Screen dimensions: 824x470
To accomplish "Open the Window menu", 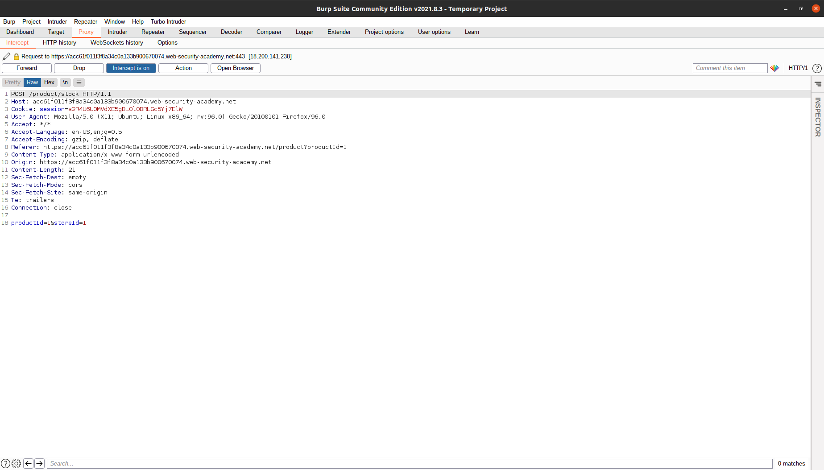I will click(x=115, y=22).
